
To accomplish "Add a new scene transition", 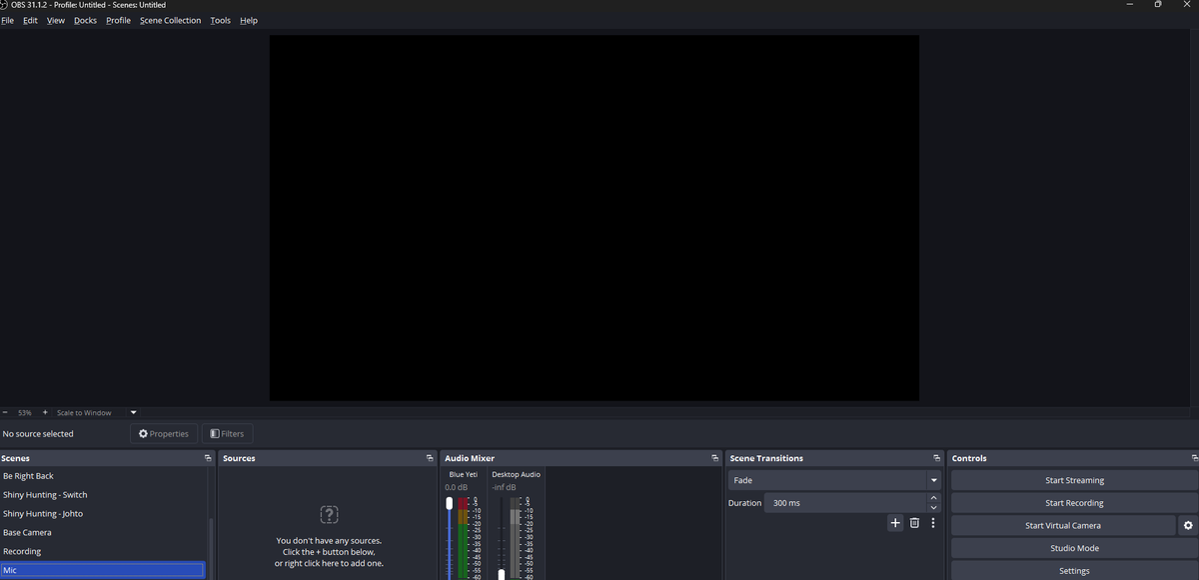I will tap(895, 523).
